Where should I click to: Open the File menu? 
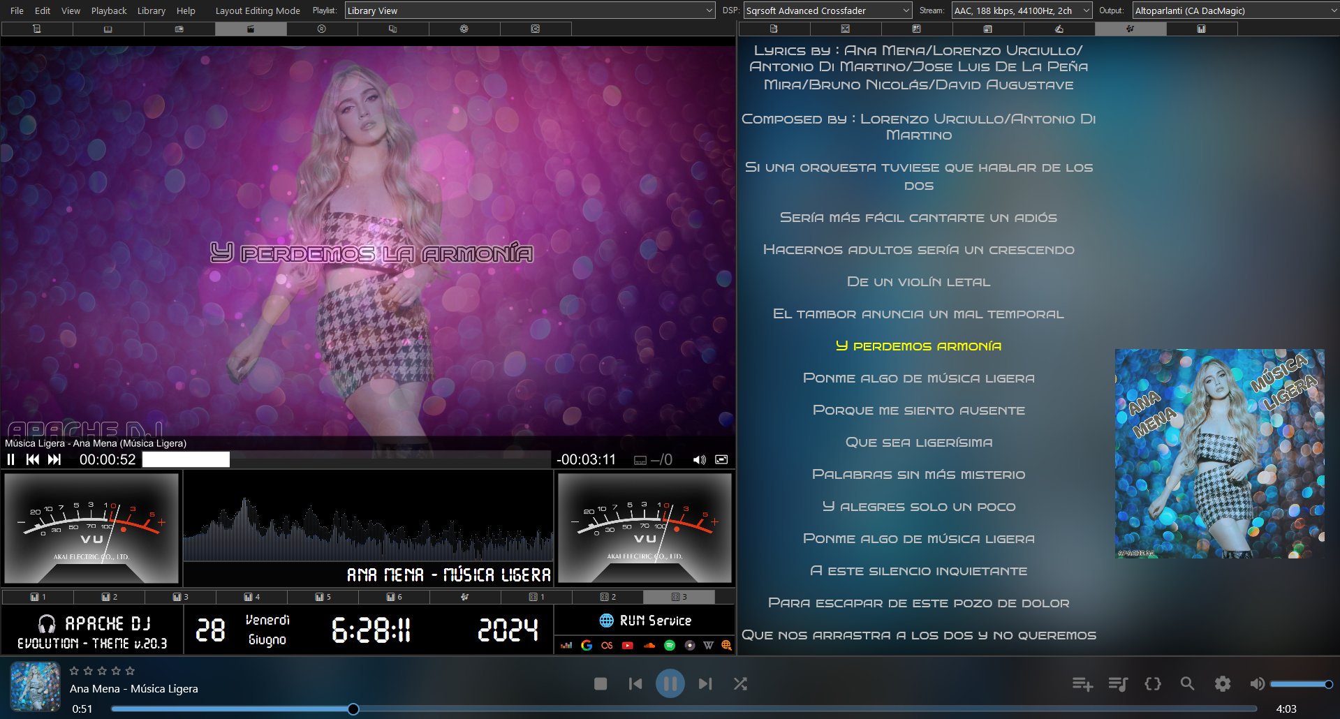pyautogui.click(x=17, y=10)
